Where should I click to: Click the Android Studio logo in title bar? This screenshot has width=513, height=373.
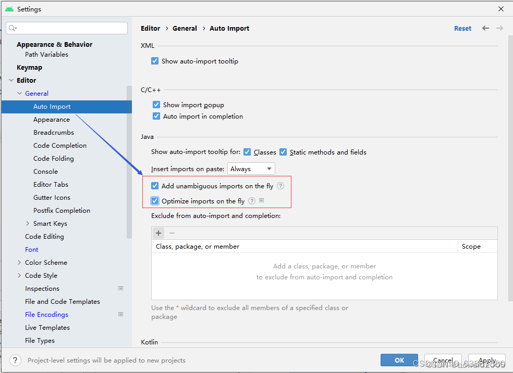point(9,9)
